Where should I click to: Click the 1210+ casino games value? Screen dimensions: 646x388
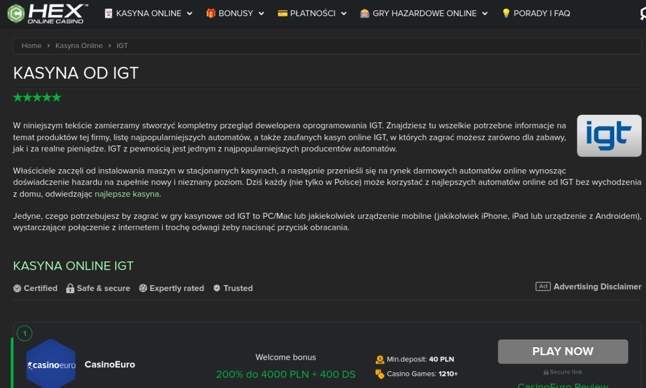tap(448, 374)
